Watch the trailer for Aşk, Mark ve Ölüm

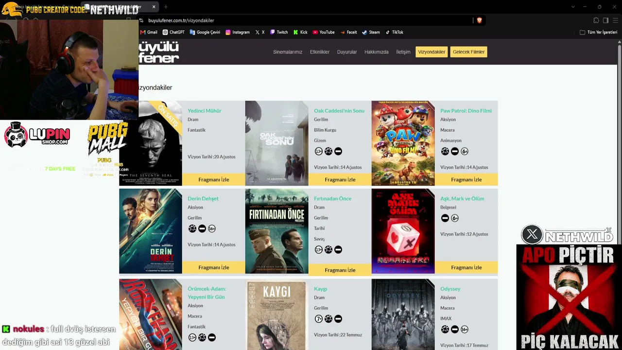click(466, 267)
